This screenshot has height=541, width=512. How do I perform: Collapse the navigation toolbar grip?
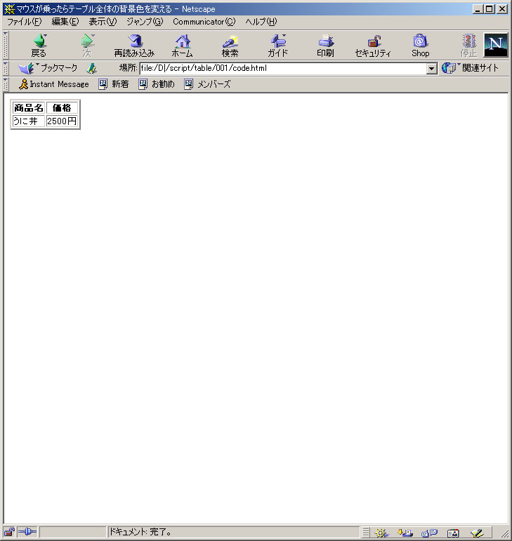coord(6,45)
